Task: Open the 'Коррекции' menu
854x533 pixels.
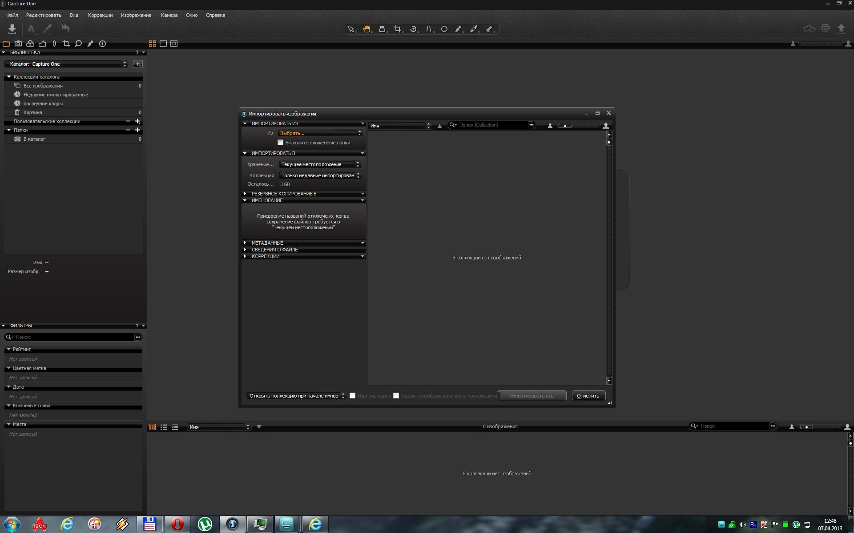Action: 100,15
